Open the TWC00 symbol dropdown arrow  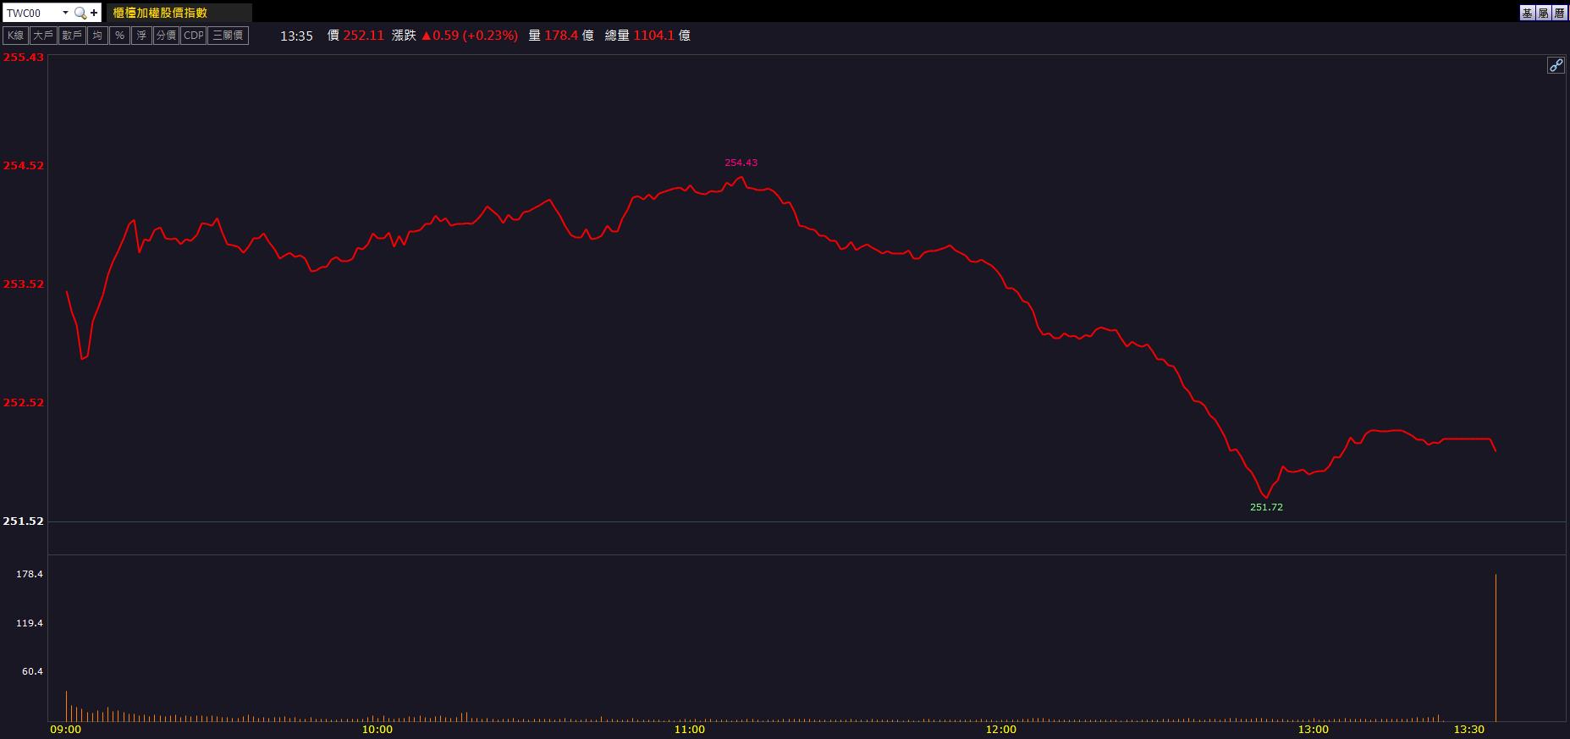click(65, 13)
